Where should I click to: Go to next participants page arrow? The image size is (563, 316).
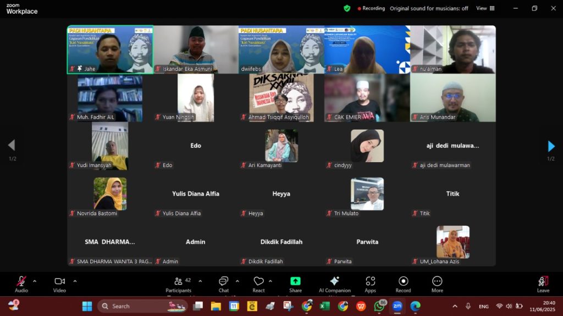[551, 146]
